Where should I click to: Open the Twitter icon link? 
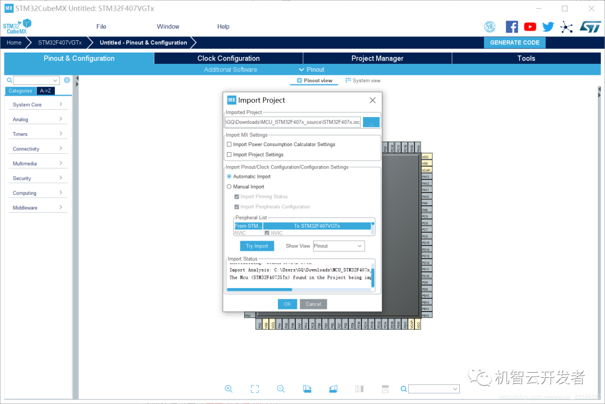548,27
